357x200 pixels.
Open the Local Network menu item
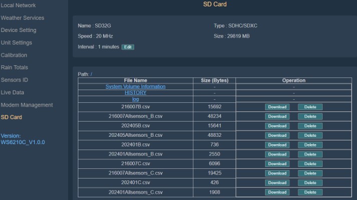pos(18,5)
